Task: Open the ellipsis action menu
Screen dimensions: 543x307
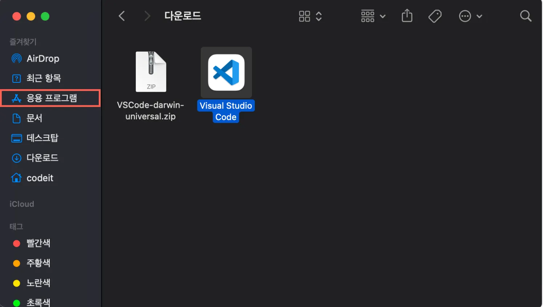Action: pyautogui.click(x=470, y=16)
